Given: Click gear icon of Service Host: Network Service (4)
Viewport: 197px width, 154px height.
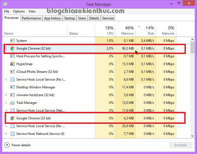Looking at the screenshot, I should [x=12, y=134].
